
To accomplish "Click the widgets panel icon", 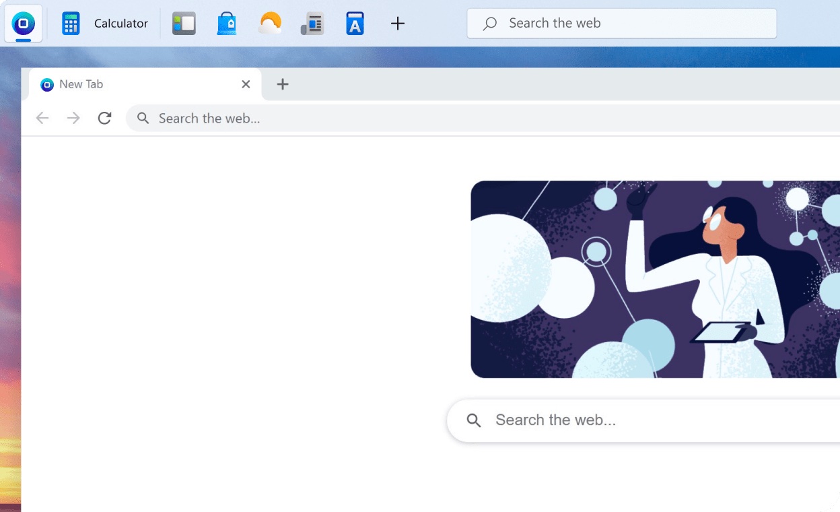I will click(x=184, y=23).
